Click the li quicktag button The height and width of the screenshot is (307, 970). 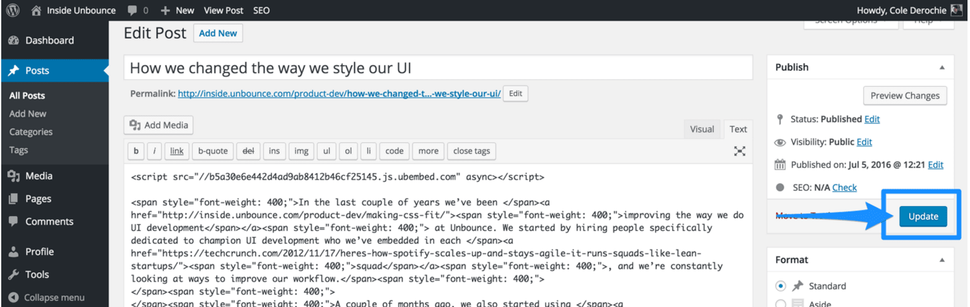tap(369, 151)
